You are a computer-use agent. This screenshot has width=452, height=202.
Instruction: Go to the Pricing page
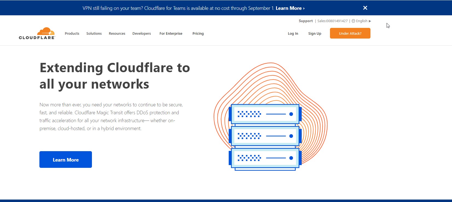pyautogui.click(x=198, y=33)
